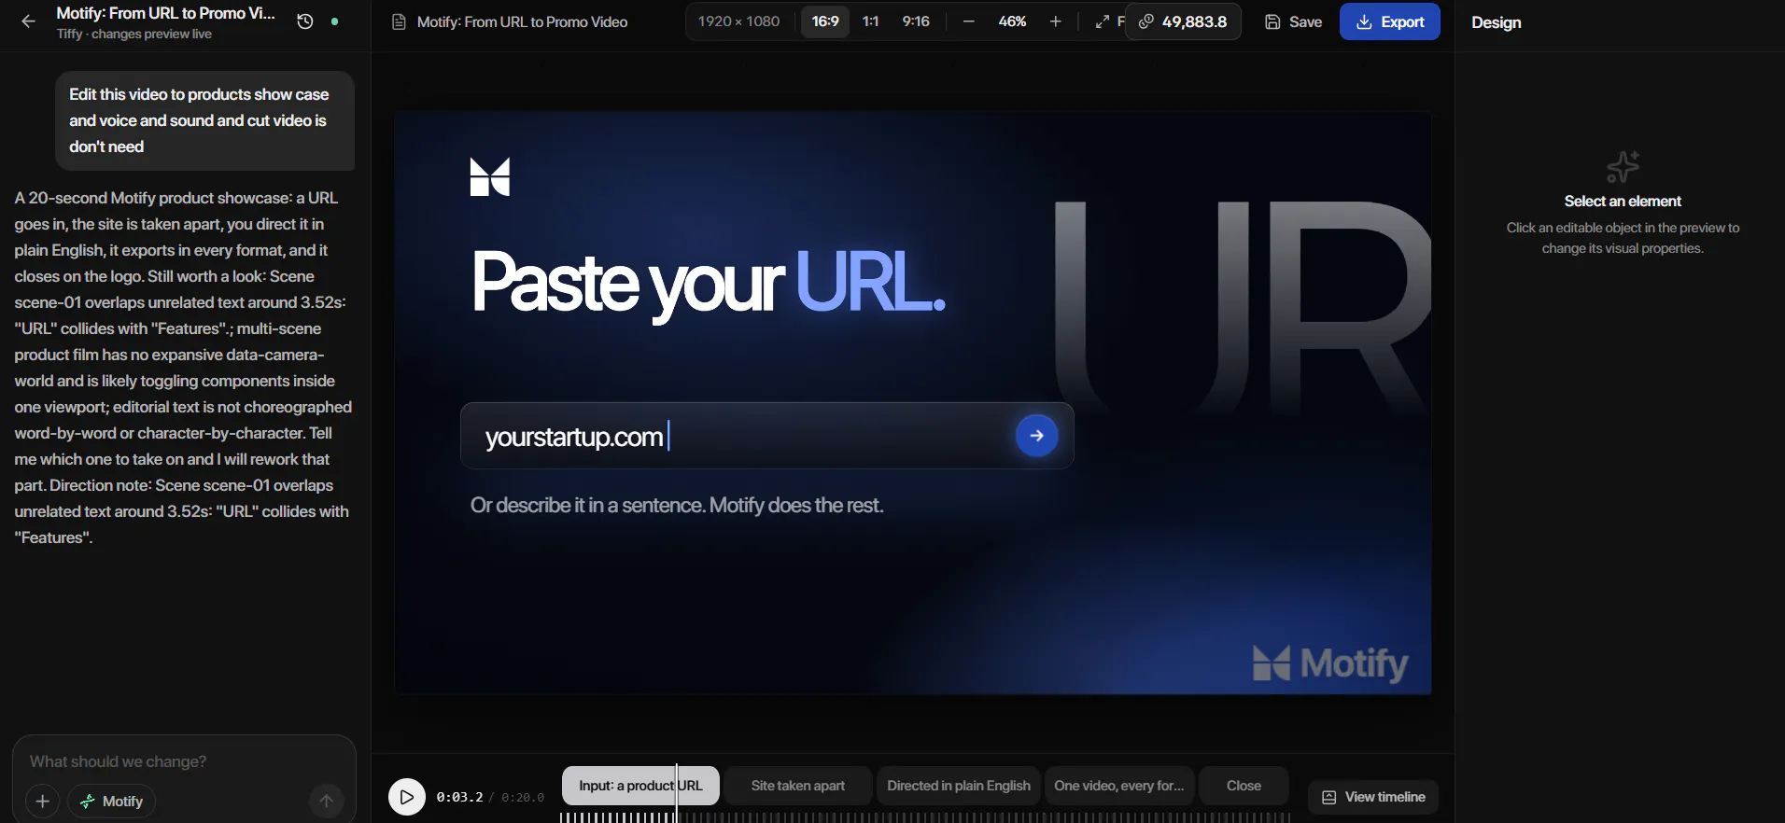Select 'Or describe it in a sentence' text
Viewport: 1785px width, 823px height.
tap(677, 506)
